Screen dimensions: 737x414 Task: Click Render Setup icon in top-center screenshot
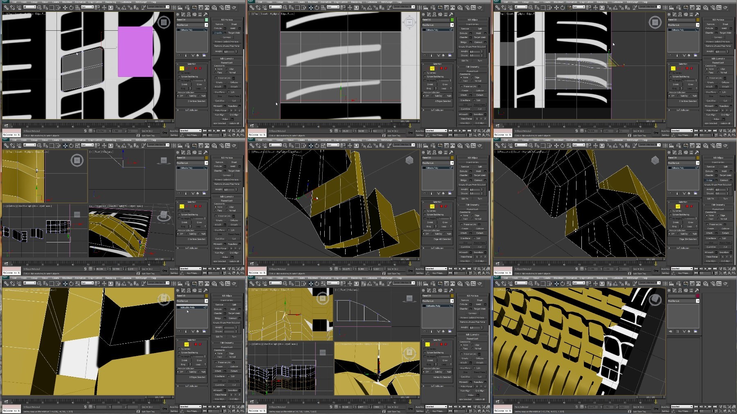[468, 7]
